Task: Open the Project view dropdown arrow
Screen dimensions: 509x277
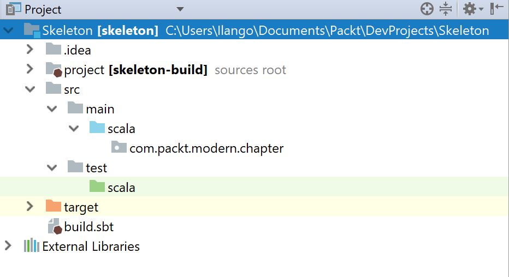Action: point(180,9)
